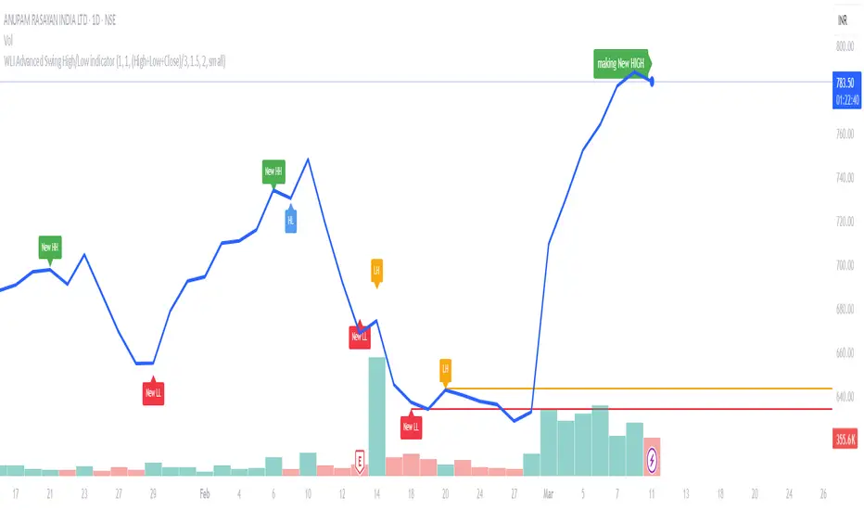Click the earnings E marker icon
864x510 pixels.
pos(360,458)
